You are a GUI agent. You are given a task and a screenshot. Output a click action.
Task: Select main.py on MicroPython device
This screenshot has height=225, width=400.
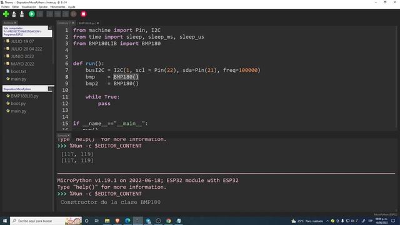(x=18, y=111)
